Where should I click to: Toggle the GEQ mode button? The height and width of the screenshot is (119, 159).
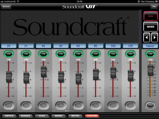(151, 16)
